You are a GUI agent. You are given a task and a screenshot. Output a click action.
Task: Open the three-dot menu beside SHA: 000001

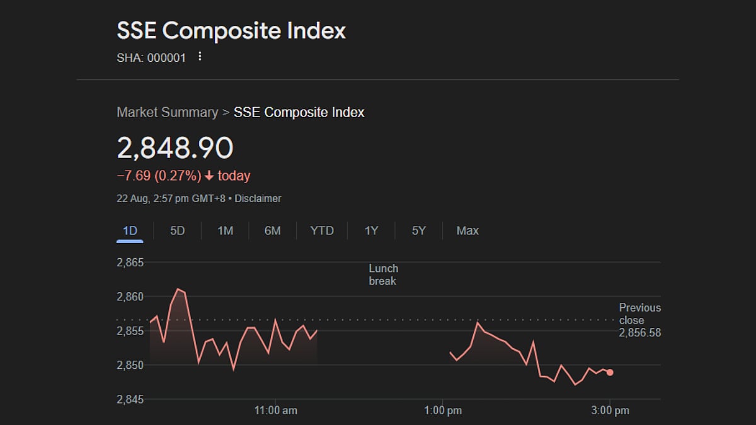tap(200, 57)
